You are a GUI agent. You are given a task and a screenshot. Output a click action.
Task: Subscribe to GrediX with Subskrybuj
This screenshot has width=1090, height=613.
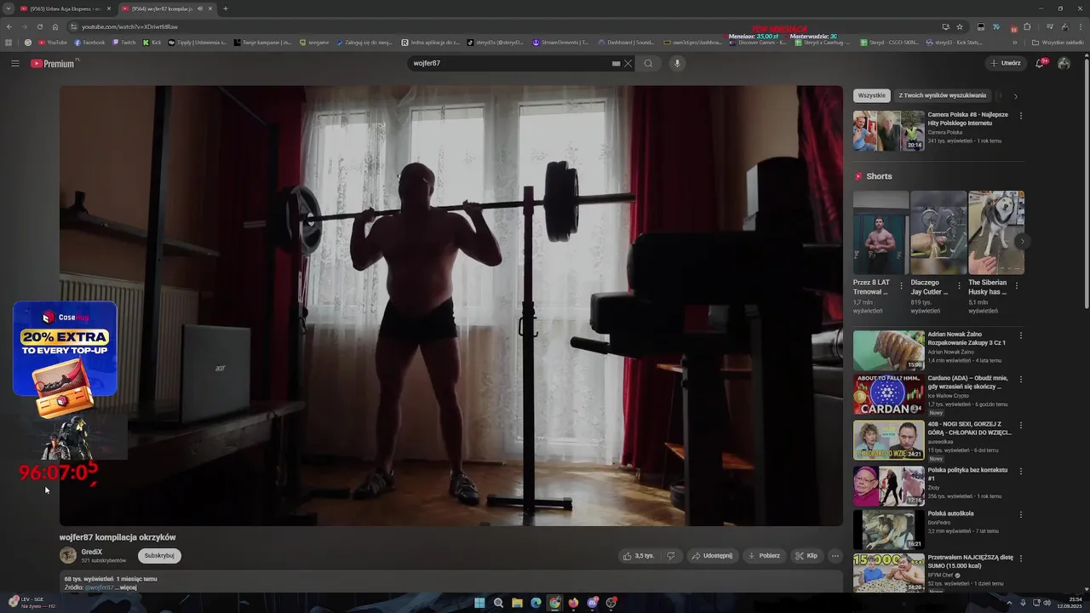(159, 555)
